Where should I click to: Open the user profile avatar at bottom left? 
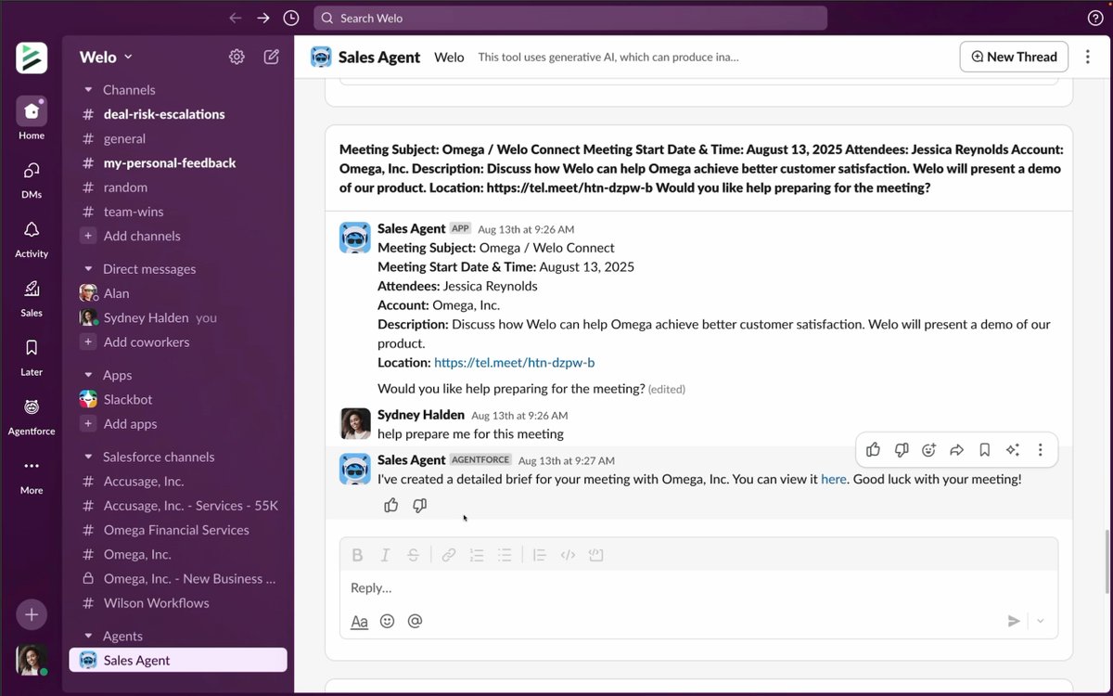(32, 659)
